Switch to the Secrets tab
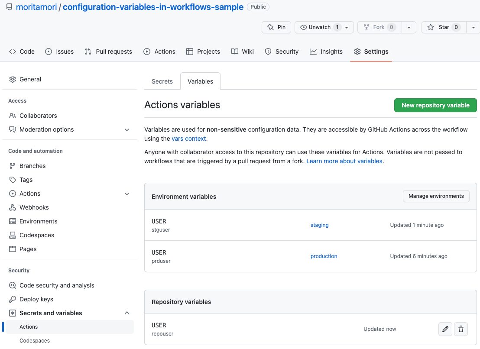 (162, 81)
